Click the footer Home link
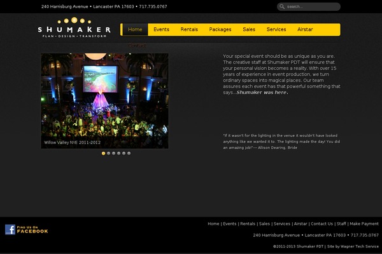The image size is (382, 254). pos(213,224)
